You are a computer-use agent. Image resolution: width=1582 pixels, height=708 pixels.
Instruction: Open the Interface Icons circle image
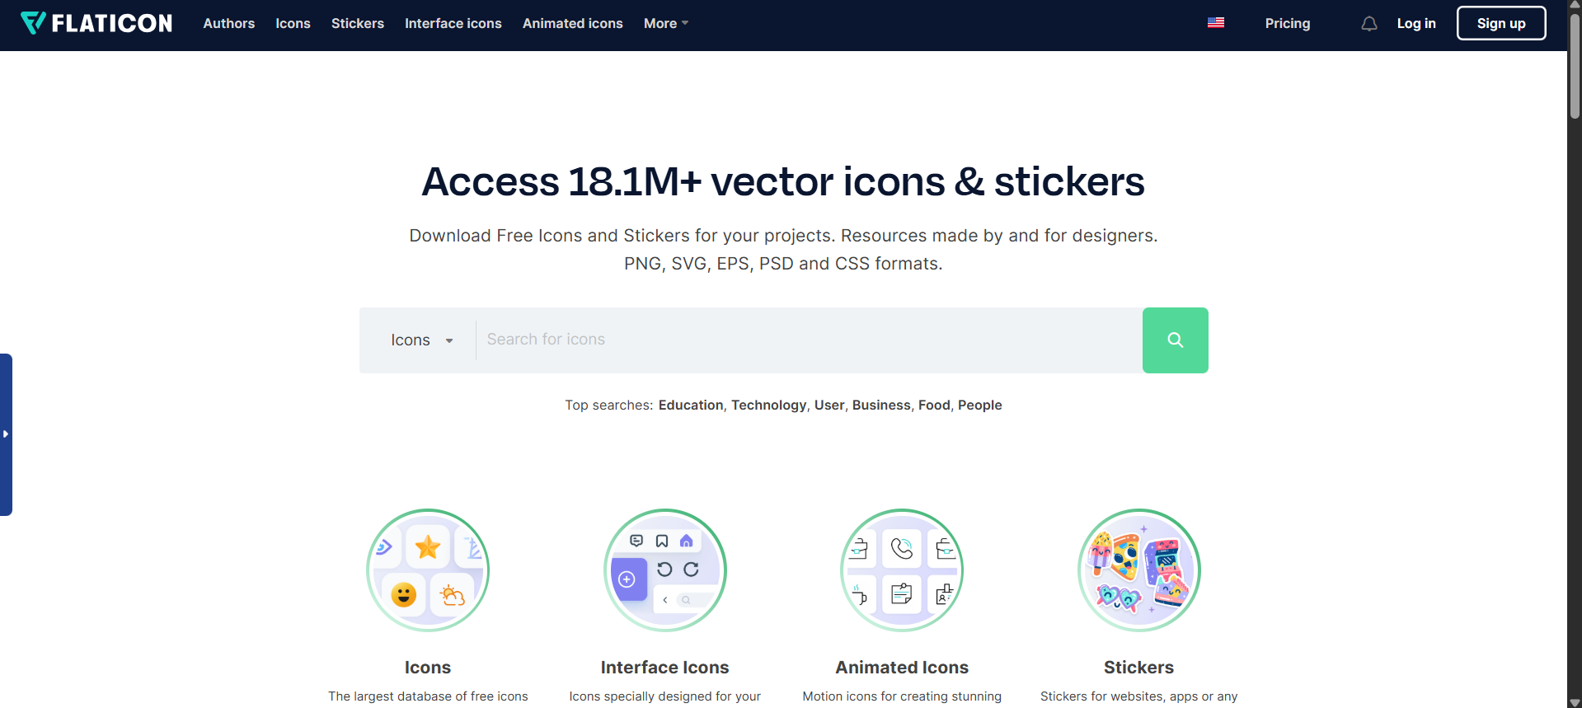pos(665,570)
